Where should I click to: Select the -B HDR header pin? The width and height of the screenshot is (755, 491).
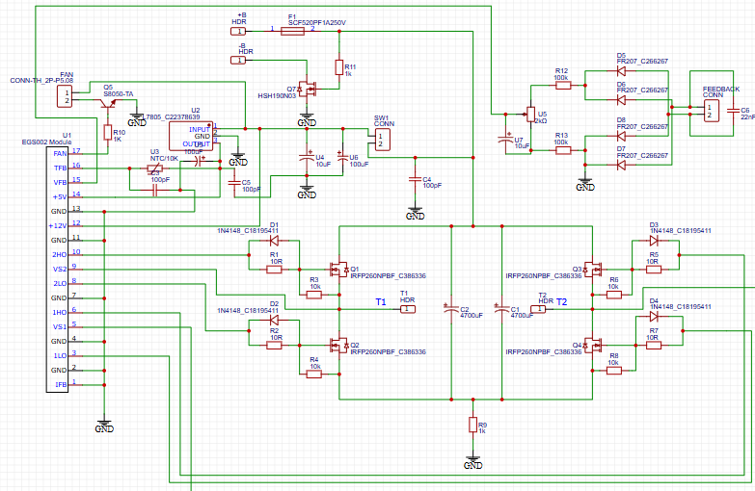tap(238, 60)
